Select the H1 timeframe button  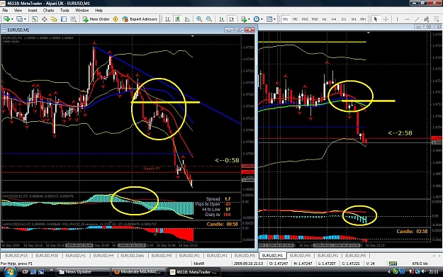pyautogui.click(x=325, y=19)
